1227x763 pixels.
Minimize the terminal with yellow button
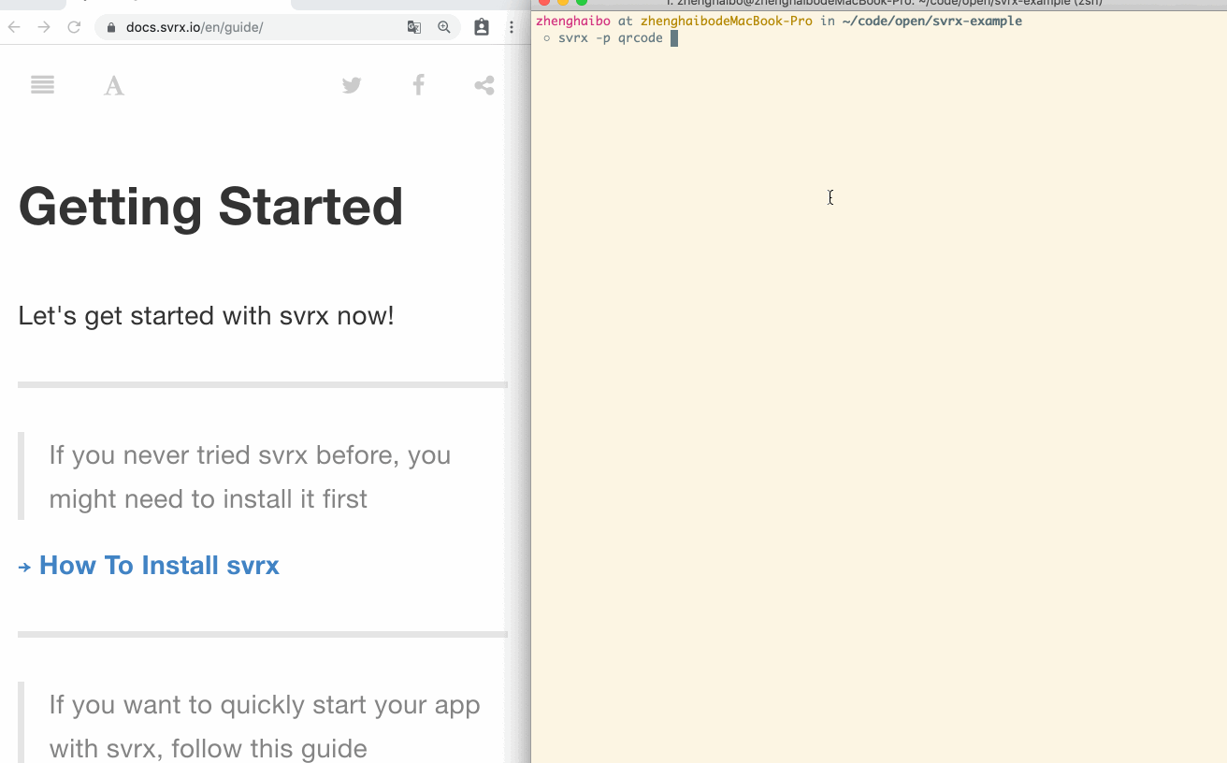tap(563, 3)
